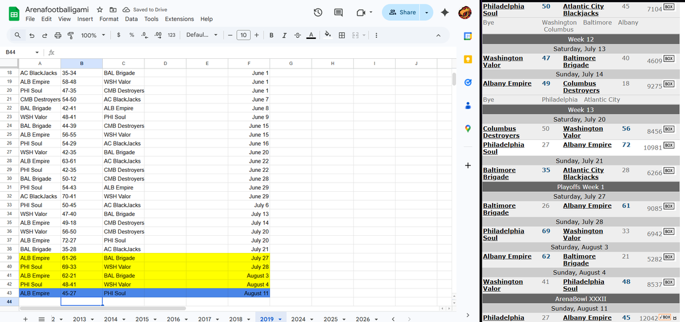Collapse the toolbar with chevron up
The image size is (685, 322).
(438, 35)
